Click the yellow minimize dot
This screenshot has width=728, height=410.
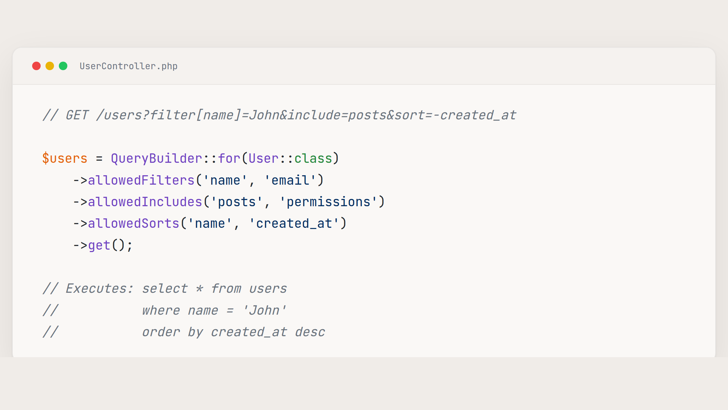(50, 66)
